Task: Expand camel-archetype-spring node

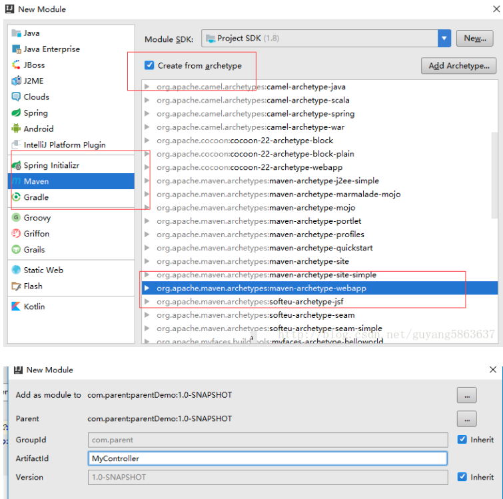Action: click(x=147, y=113)
